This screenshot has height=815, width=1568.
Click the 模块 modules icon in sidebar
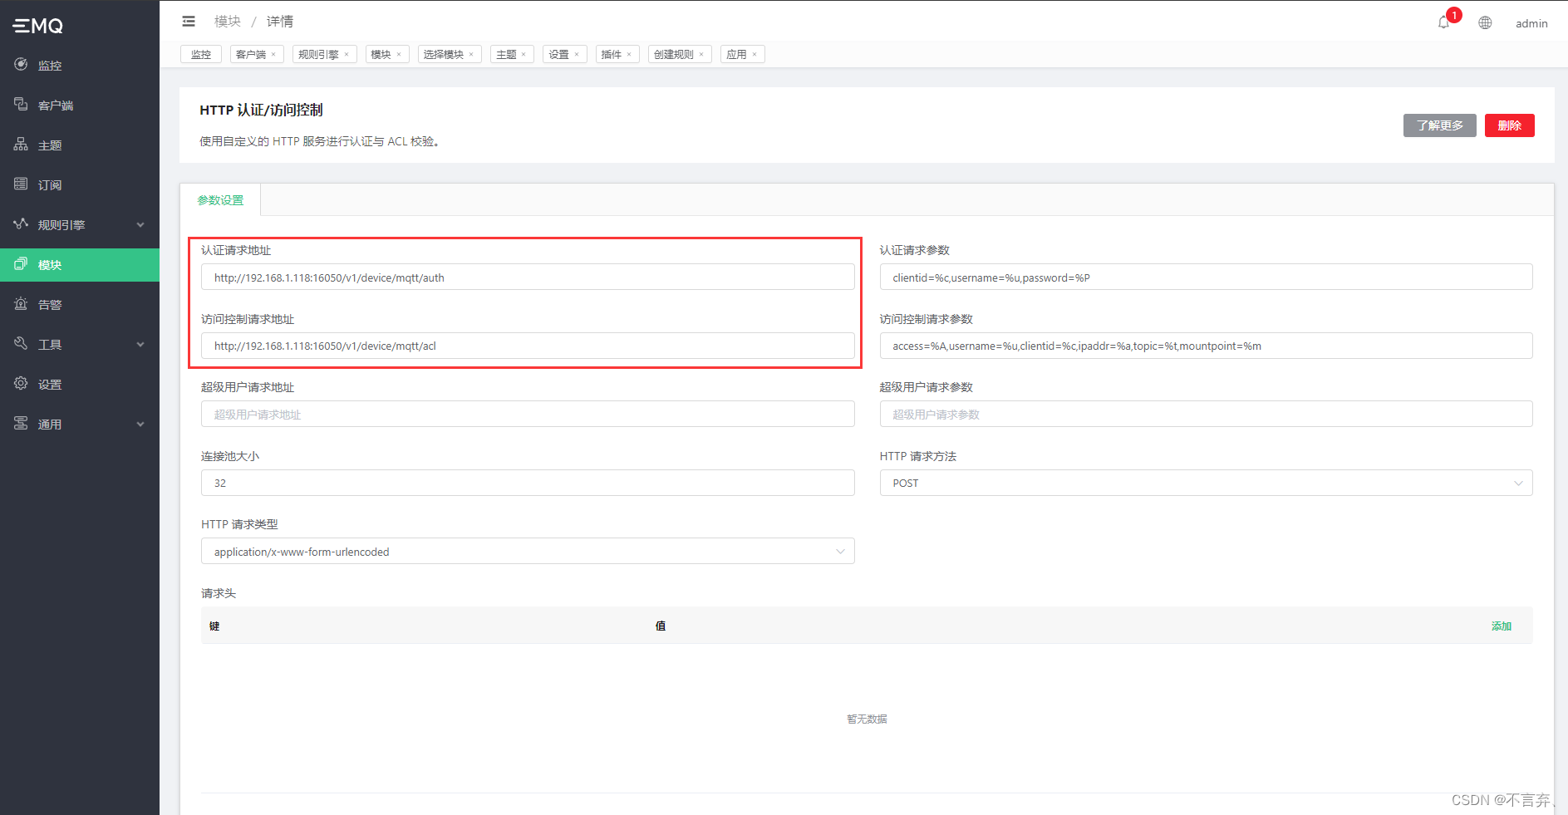[21, 263]
